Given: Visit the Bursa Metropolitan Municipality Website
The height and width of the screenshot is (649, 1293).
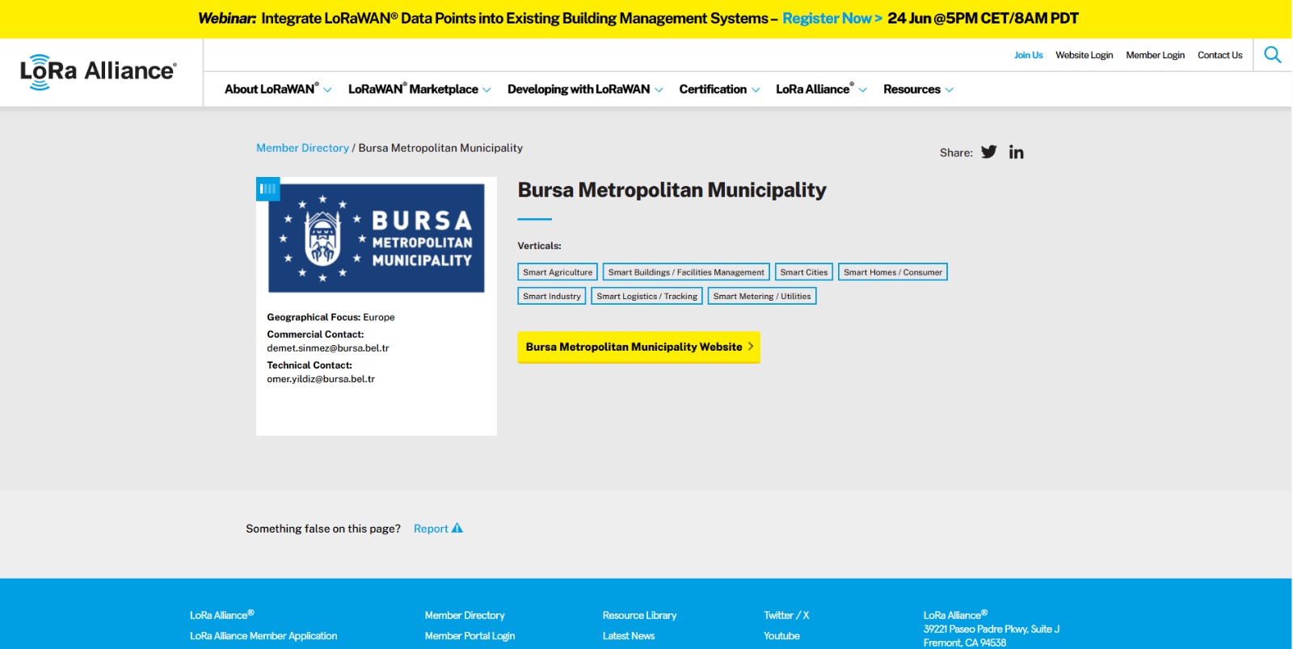Looking at the screenshot, I should point(638,347).
